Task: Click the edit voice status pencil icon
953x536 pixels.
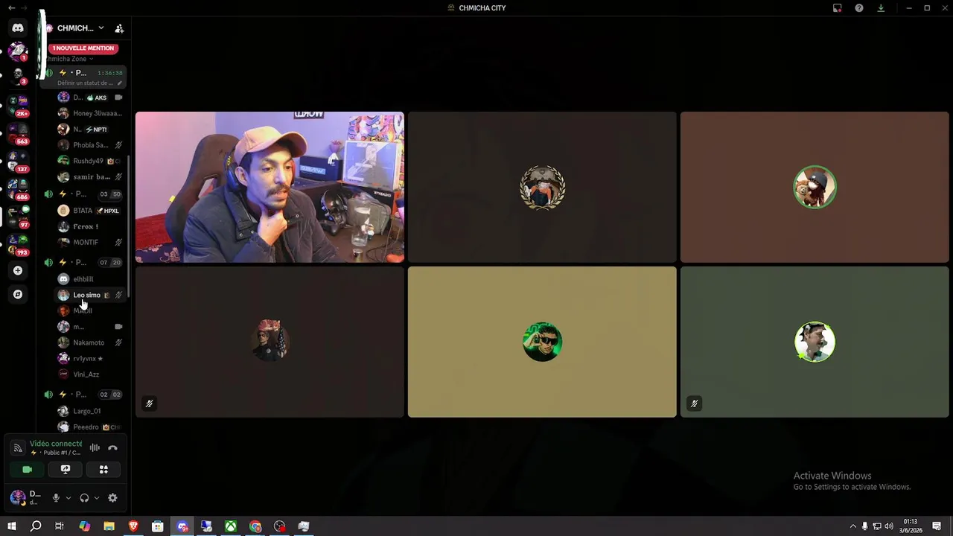Action: pos(120,83)
